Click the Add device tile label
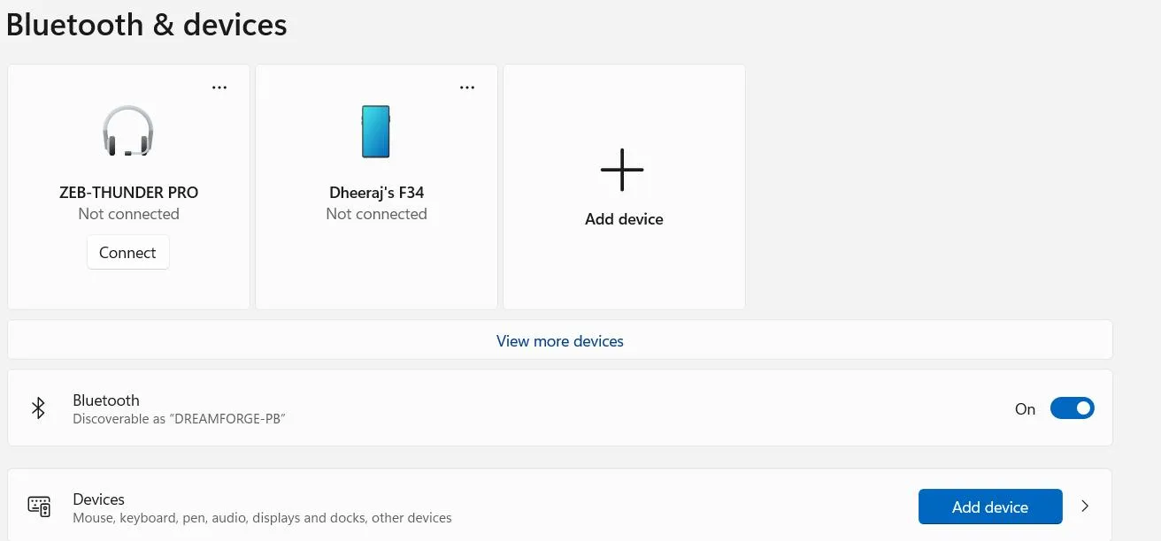 click(x=624, y=219)
